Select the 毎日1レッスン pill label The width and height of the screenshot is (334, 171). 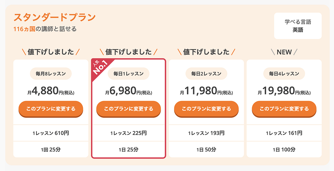click(x=129, y=74)
